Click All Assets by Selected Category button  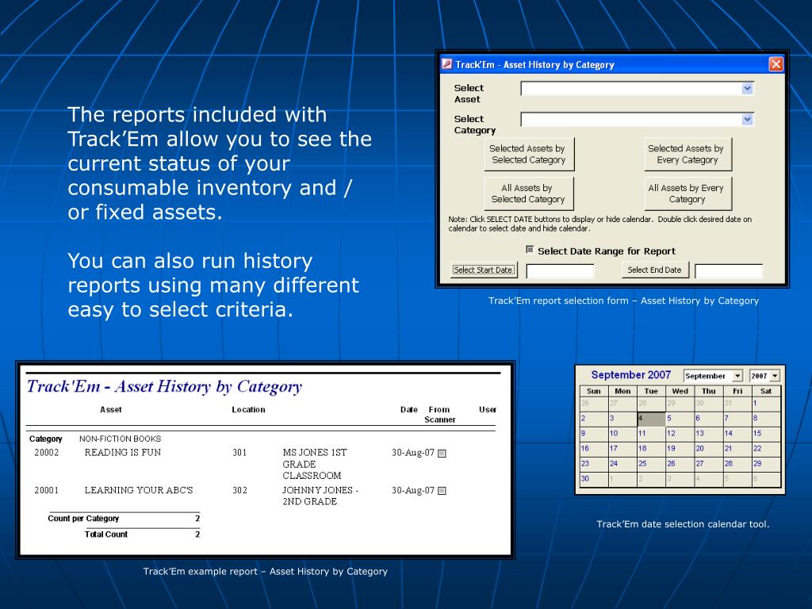[529, 193]
